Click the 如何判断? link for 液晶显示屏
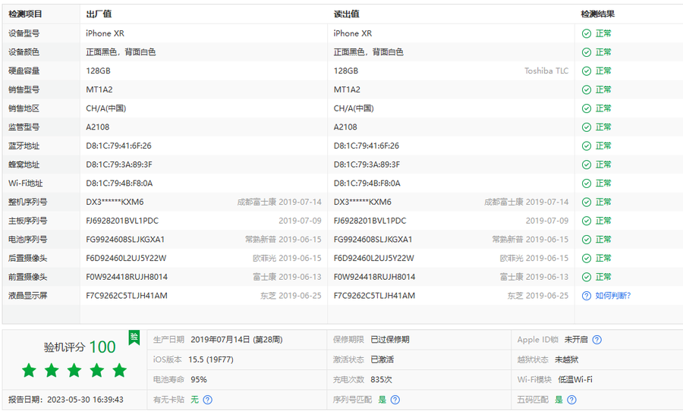The height and width of the screenshot is (414, 683). (612, 296)
